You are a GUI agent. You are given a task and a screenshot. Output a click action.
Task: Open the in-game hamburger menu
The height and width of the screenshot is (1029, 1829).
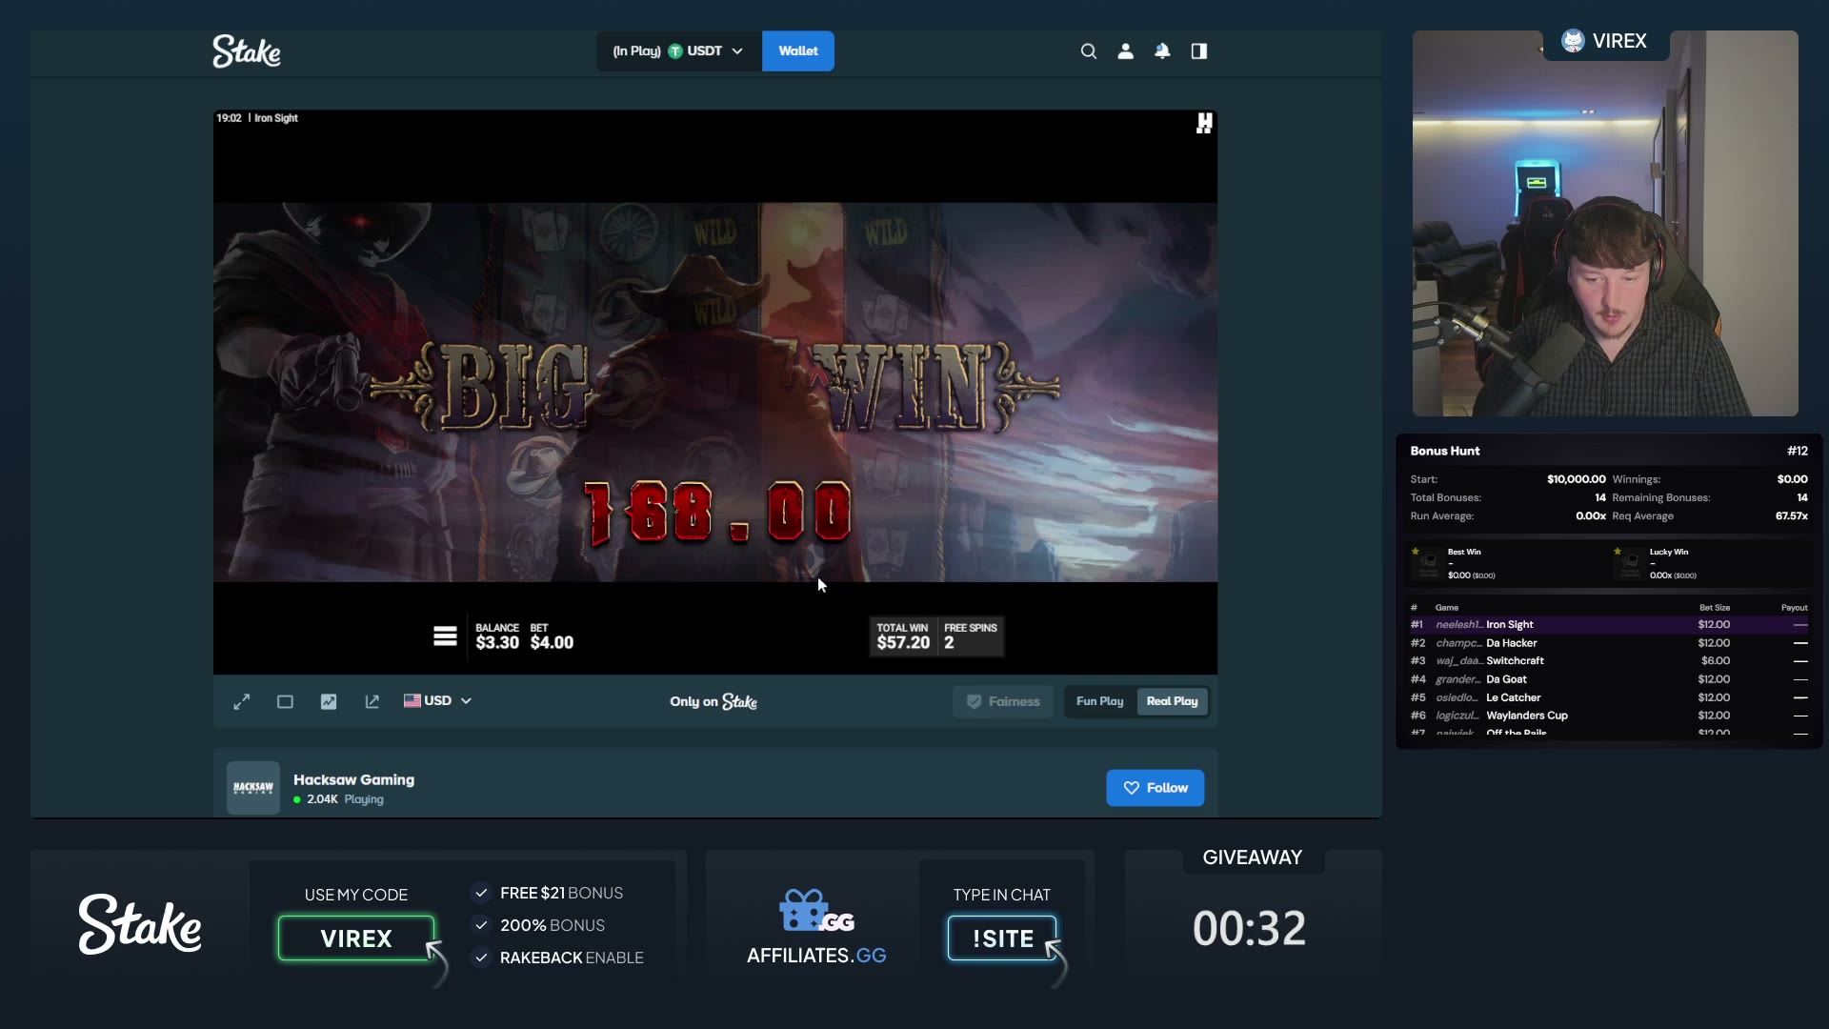[x=445, y=636]
